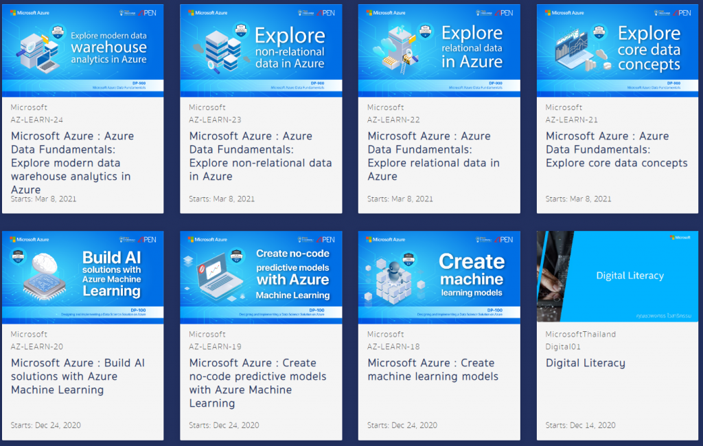
Task: Click the OPEN logo on the core data concepts banner
Action: (x=682, y=13)
